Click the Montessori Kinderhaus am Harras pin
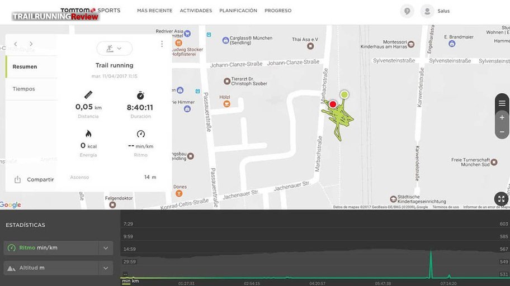The image size is (510, 286). click(x=411, y=44)
